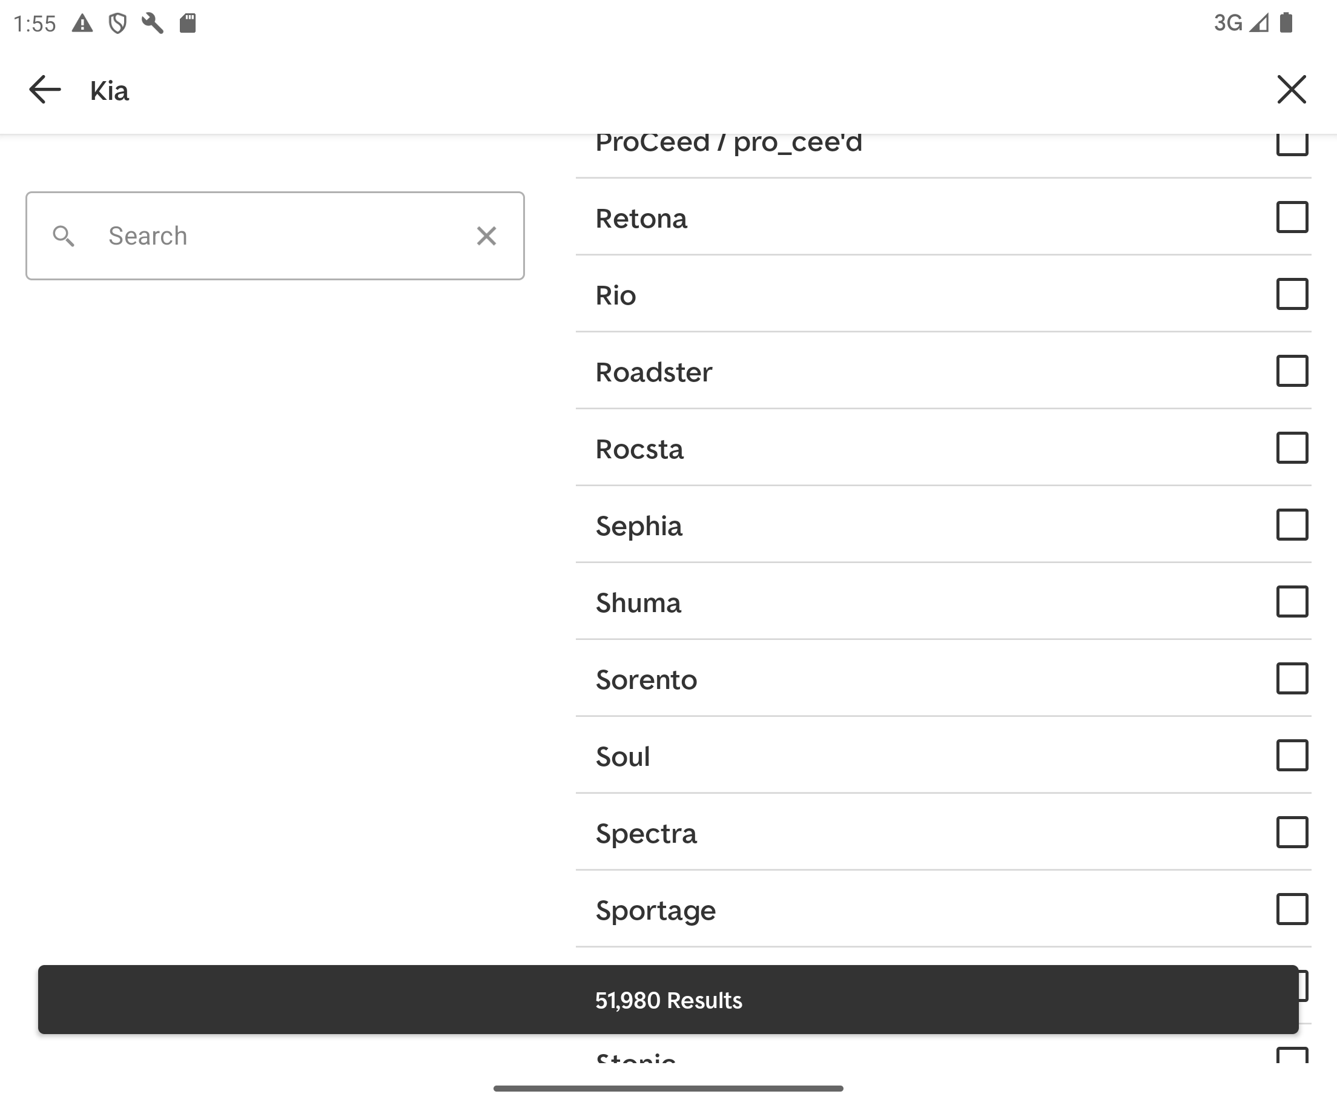Tap the Kia title text
1337x1114 pixels.
click(x=110, y=91)
